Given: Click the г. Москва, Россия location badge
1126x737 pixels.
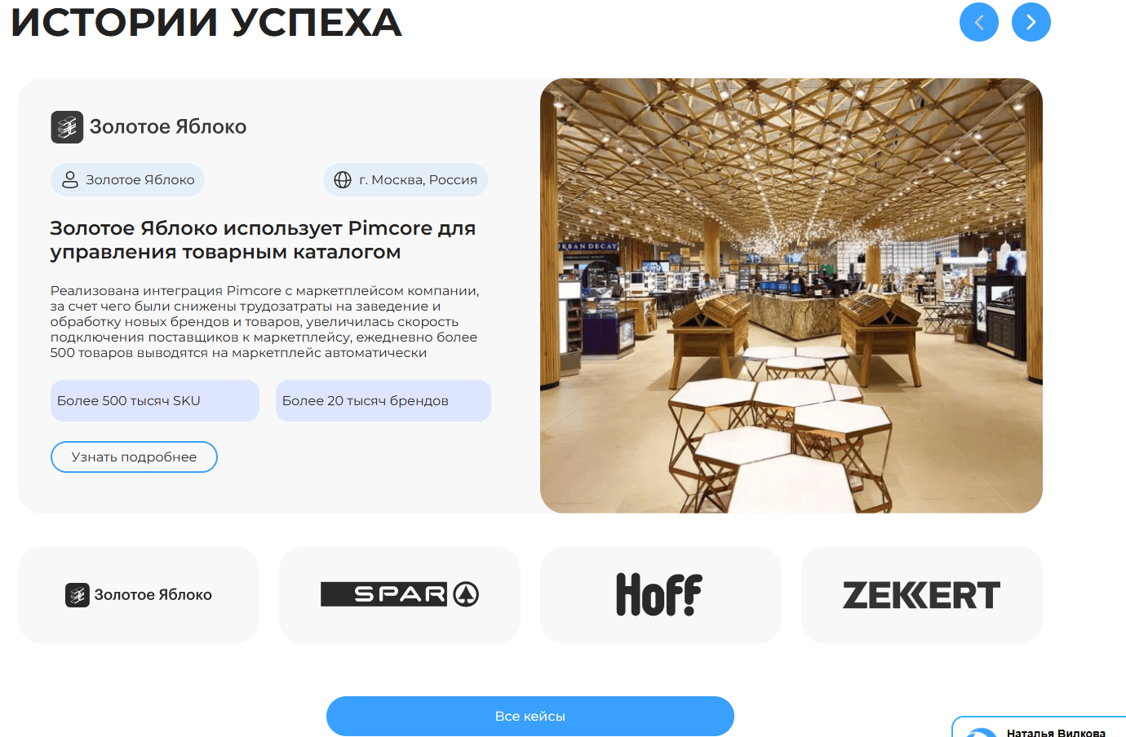Looking at the screenshot, I should pos(406,179).
